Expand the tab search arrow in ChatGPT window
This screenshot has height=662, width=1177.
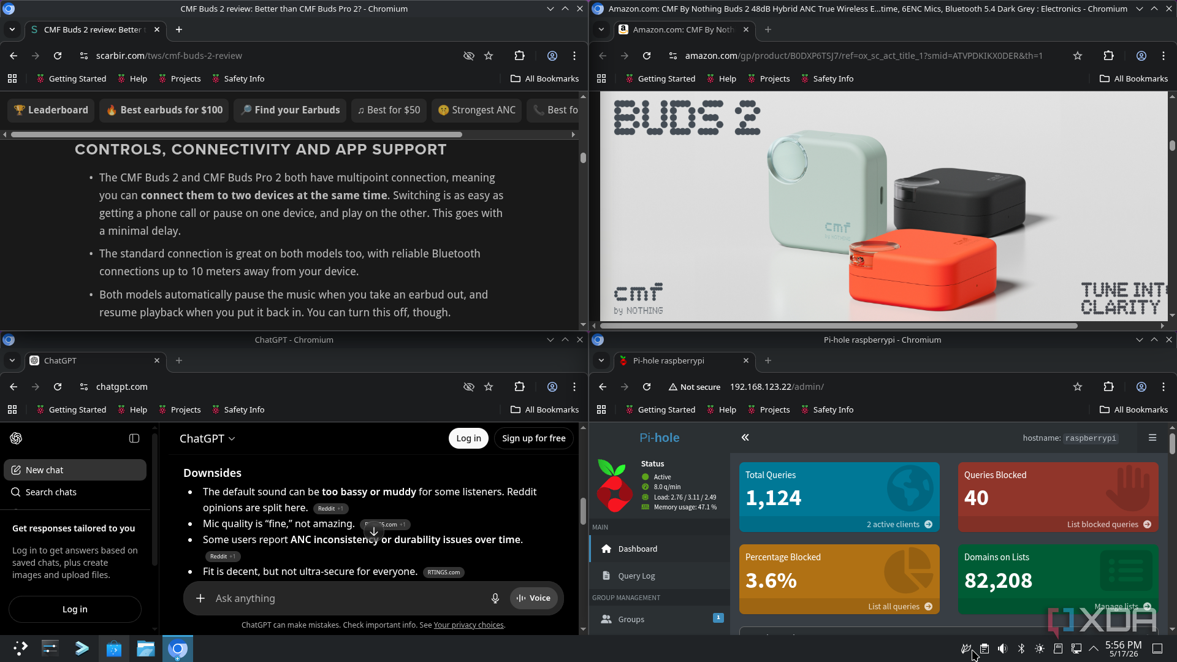pyautogui.click(x=12, y=360)
